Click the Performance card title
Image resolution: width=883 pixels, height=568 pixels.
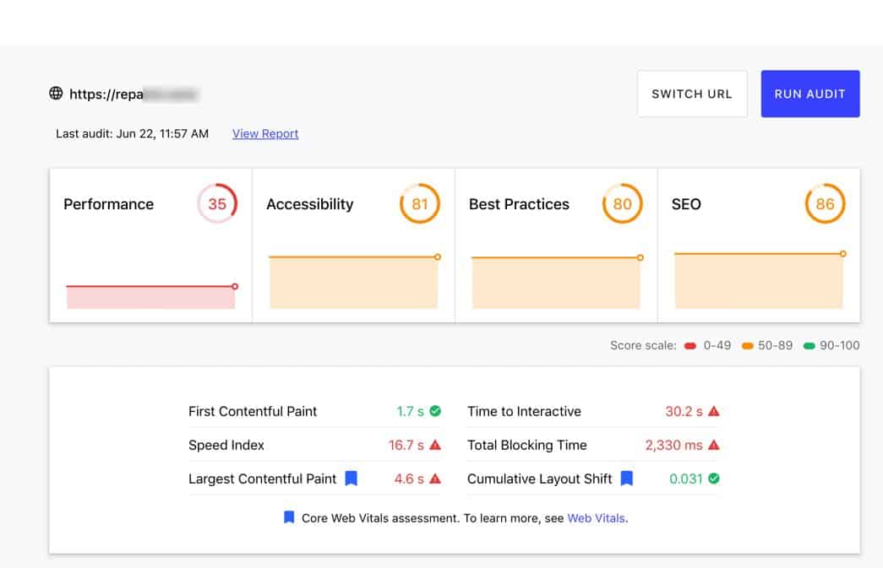(109, 204)
